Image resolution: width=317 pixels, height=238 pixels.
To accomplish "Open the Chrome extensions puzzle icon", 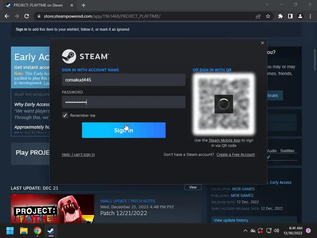I will pyautogui.click(x=280, y=16).
